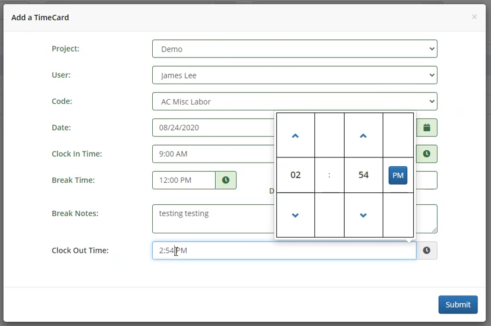This screenshot has width=491, height=326.
Task: Select the Break Time input showing 12:00 PM
Action: click(x=184, y=180)
